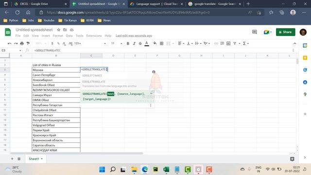Screen dimensions: 311x175
Task: Click the formula bar input
Action: tap(163, 51)
